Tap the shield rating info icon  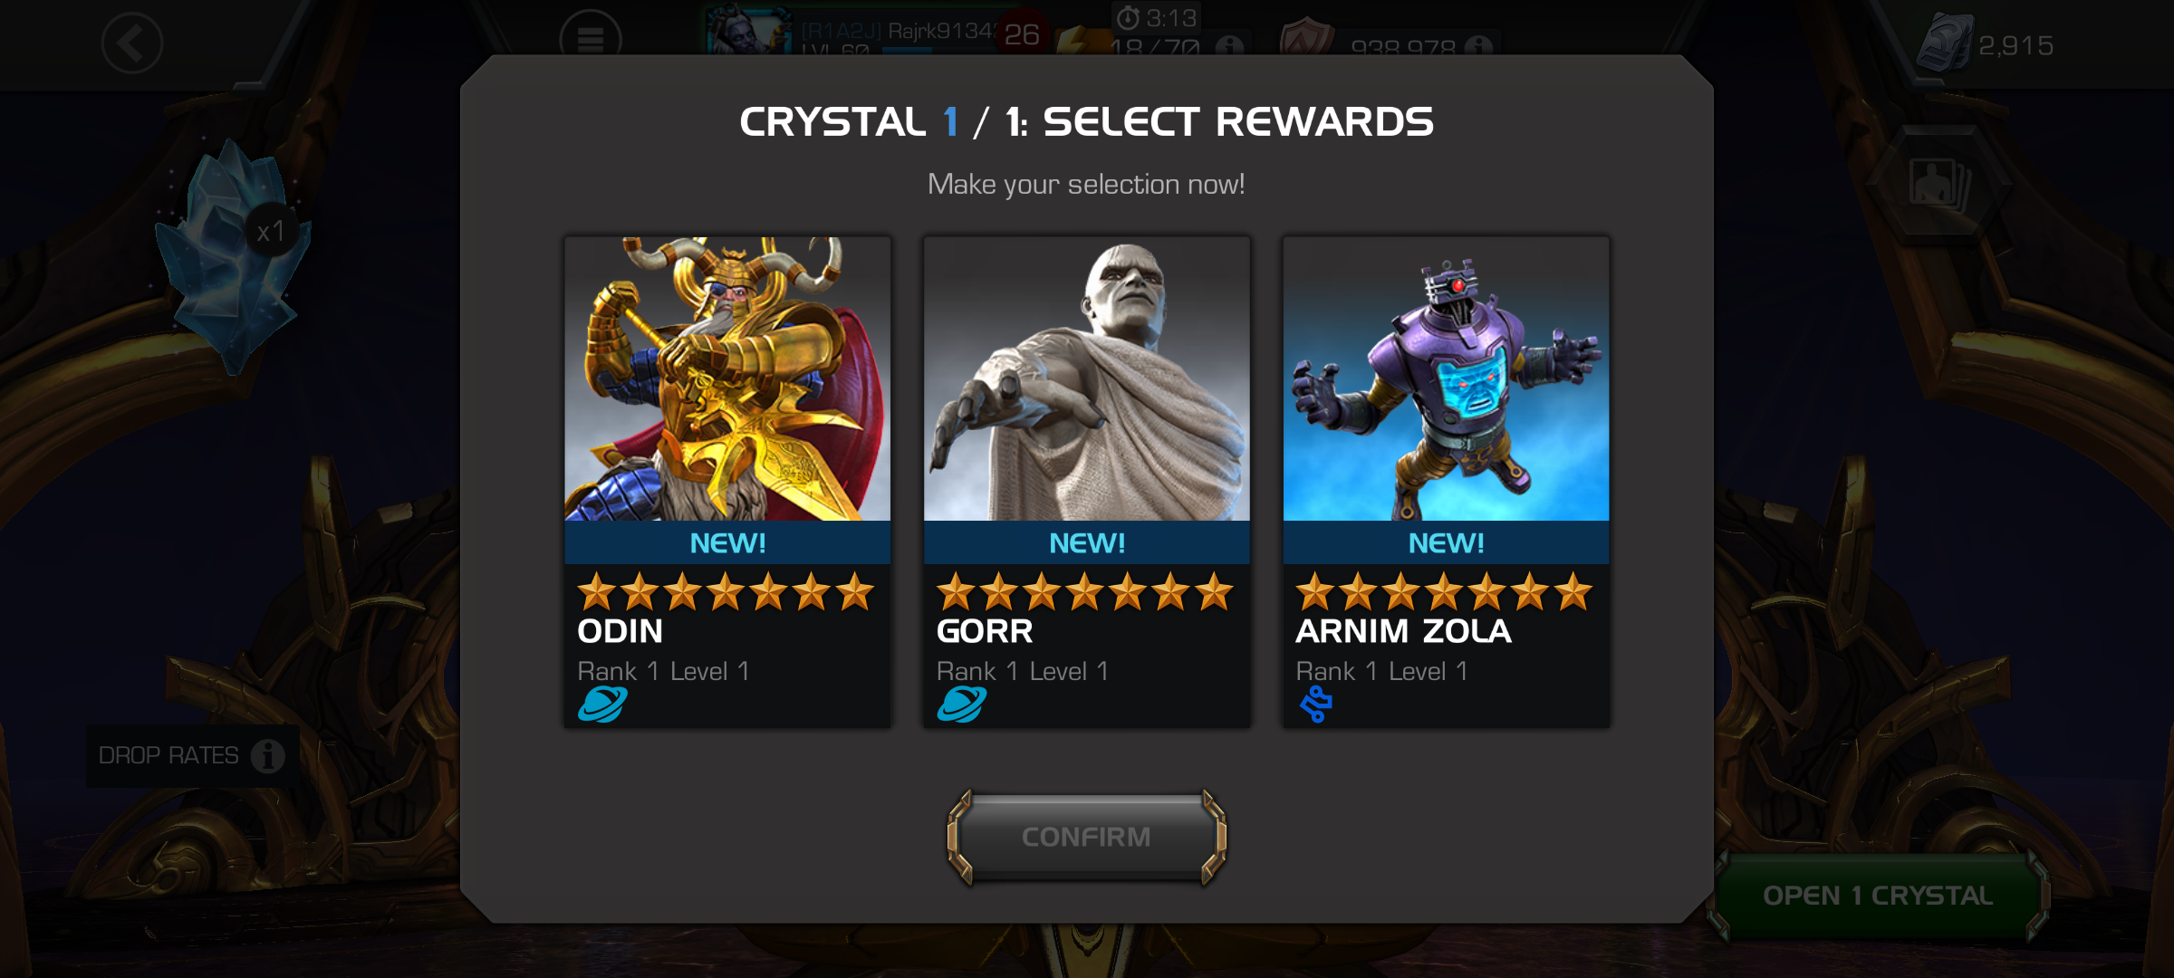click(1478, 45)
